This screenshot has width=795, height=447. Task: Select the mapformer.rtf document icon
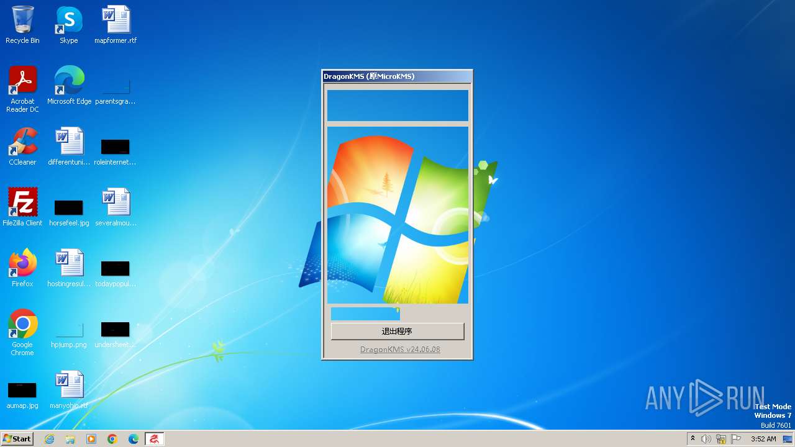[116, 25]
